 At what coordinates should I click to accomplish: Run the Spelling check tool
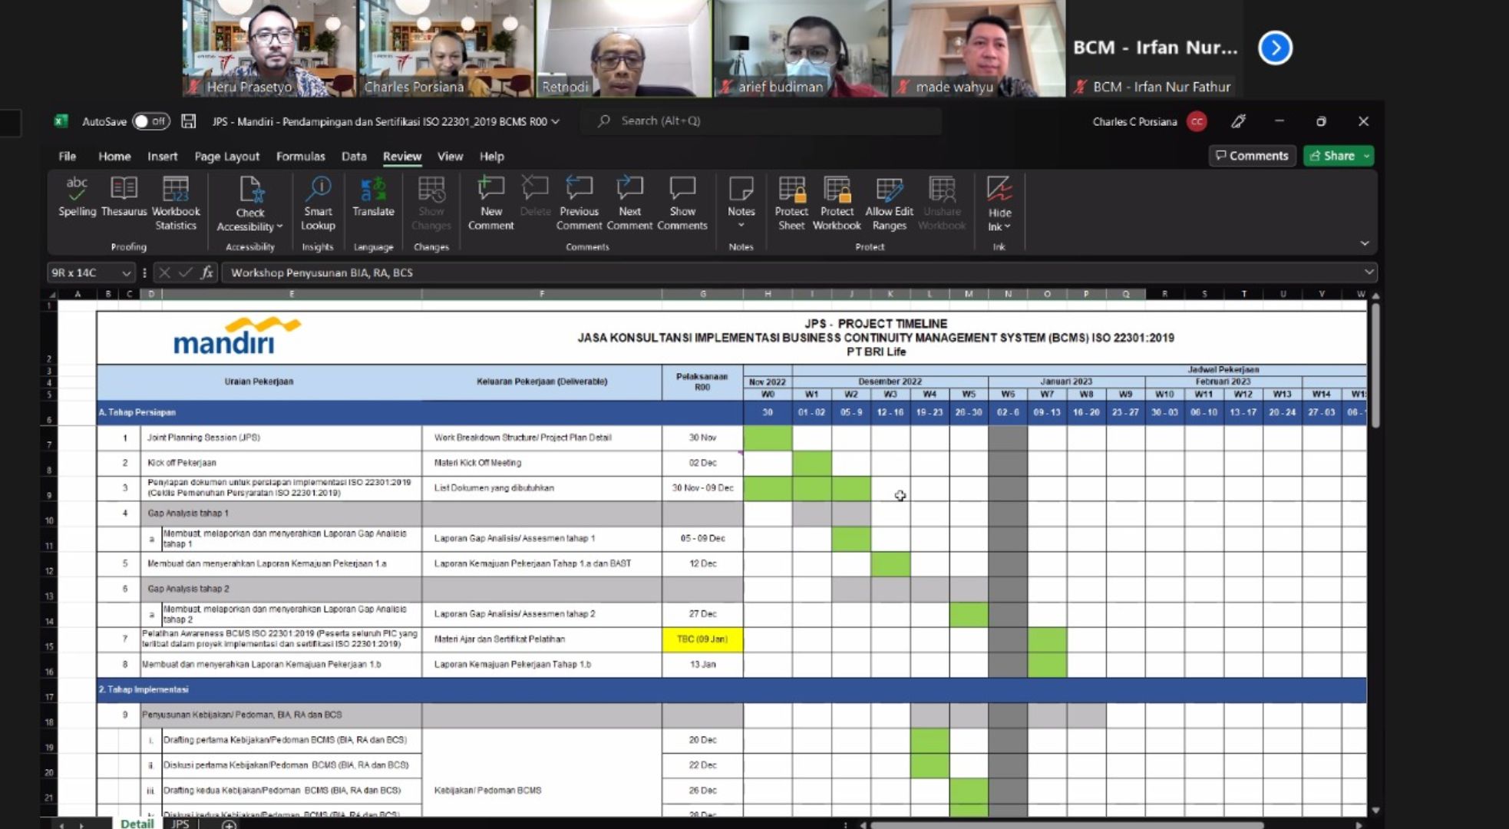click(x=77, y=197)
